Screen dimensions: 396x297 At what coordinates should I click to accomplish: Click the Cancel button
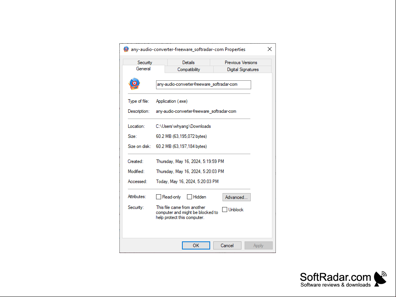point(227,246)
